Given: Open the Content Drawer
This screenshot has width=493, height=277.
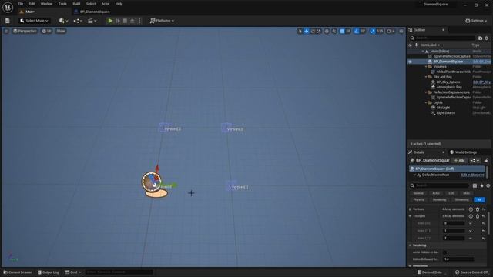Looking at the screenshot, I should pyautogui.click(x=18, y=272).
